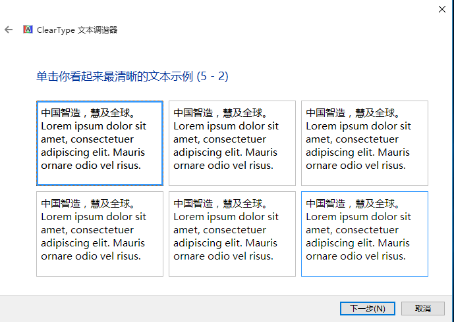This screenshot has width=454, height=322.
Task: Click the heading 单击你看起来最清晰的文本示例 (5 - 2)
Action: pyautogui.click(x=132, y=76)
